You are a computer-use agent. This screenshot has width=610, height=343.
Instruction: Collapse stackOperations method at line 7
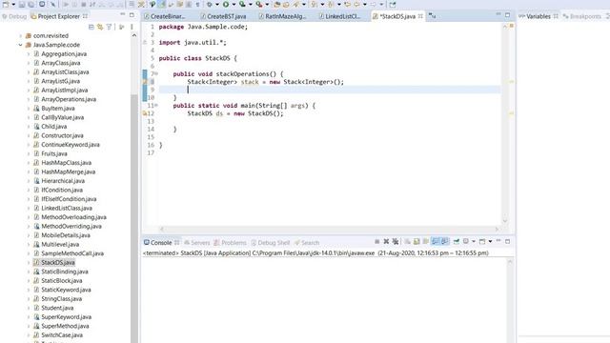point(156,73)
